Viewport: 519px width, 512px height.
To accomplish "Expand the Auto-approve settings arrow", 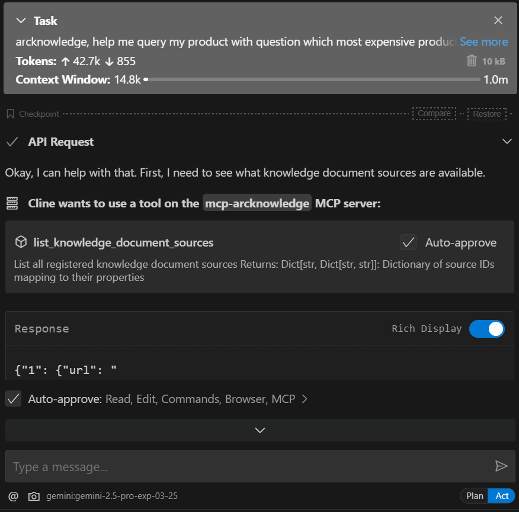I will 305,399.
